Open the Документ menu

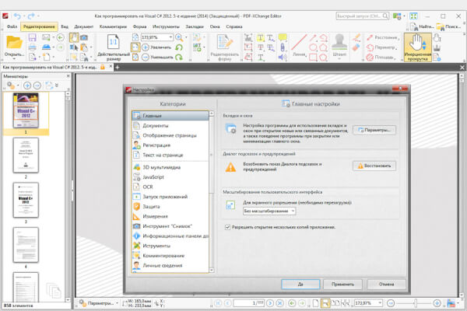coord(84,26)
